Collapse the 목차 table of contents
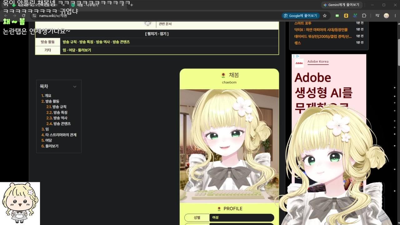400x225 pixels. (75, 87)
